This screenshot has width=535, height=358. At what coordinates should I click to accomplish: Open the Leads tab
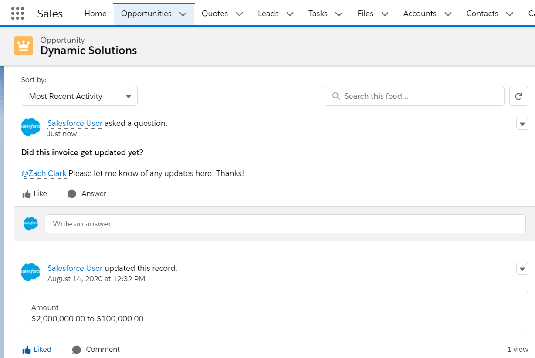(268, 14)
